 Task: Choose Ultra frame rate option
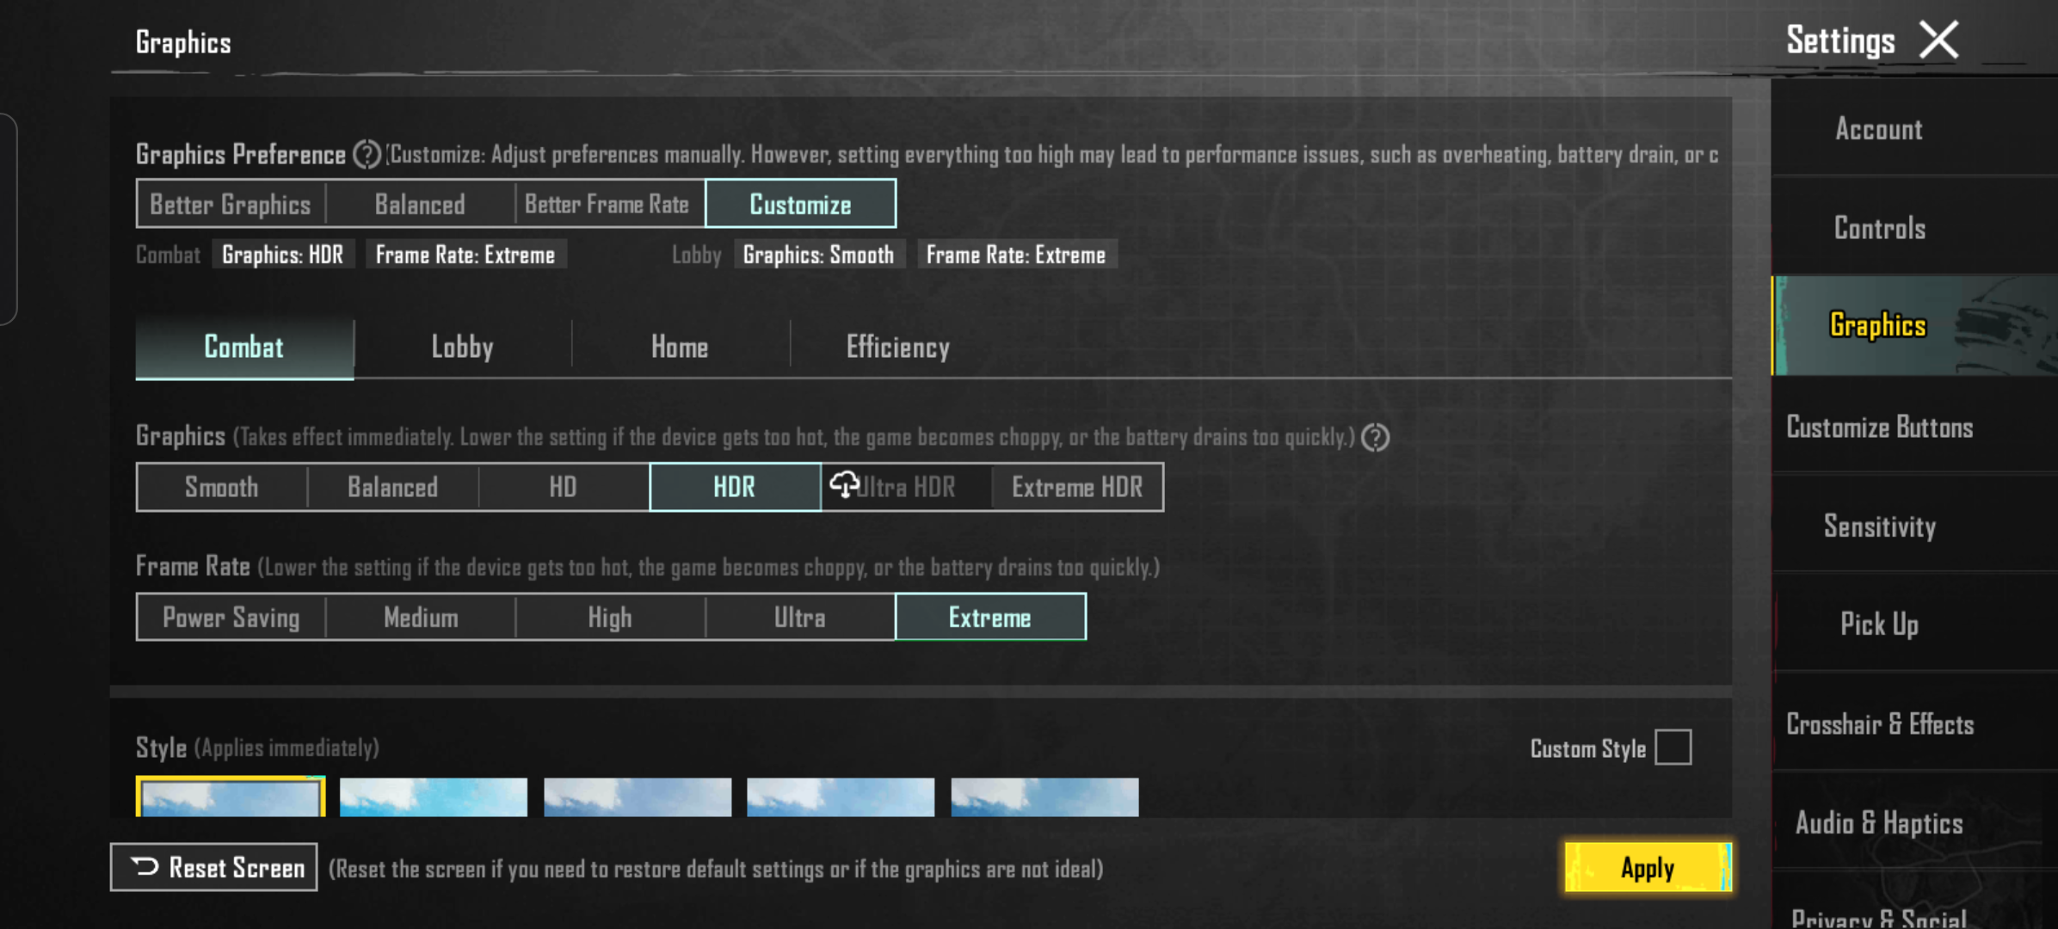799,618
